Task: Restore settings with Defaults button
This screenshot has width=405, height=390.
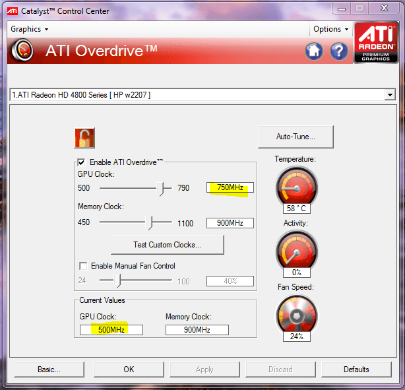Action: (x=356, y=370)
